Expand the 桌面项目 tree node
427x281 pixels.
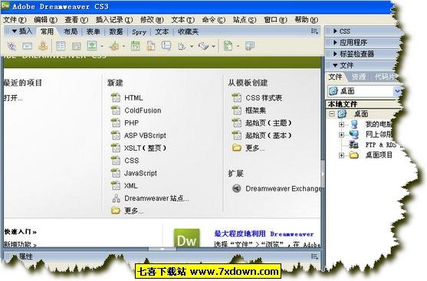click(341, 155)
